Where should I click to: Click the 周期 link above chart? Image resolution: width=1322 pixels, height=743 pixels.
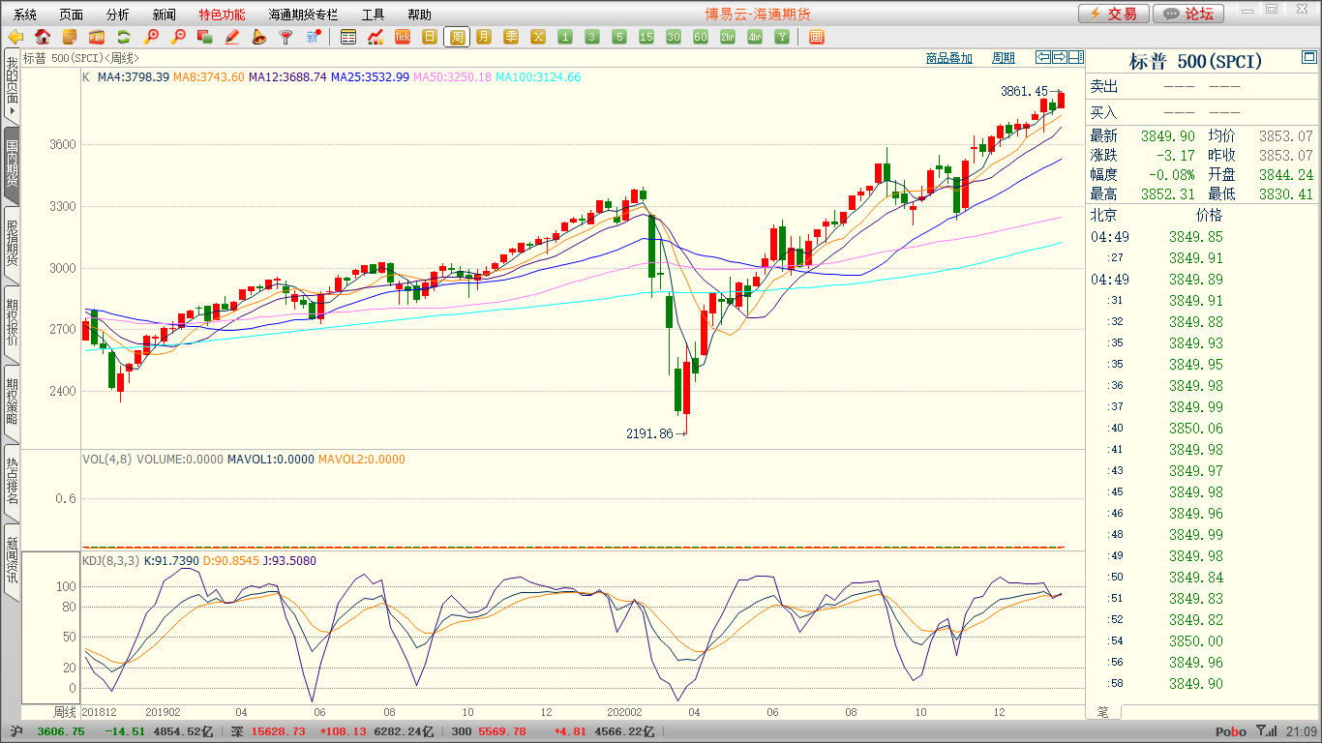pyautogui.click(x=1004, y=58)
